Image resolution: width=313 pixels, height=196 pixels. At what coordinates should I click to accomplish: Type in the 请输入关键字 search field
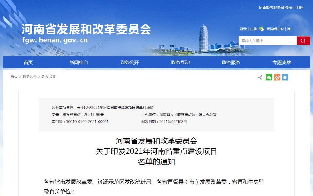pos(267,41)
